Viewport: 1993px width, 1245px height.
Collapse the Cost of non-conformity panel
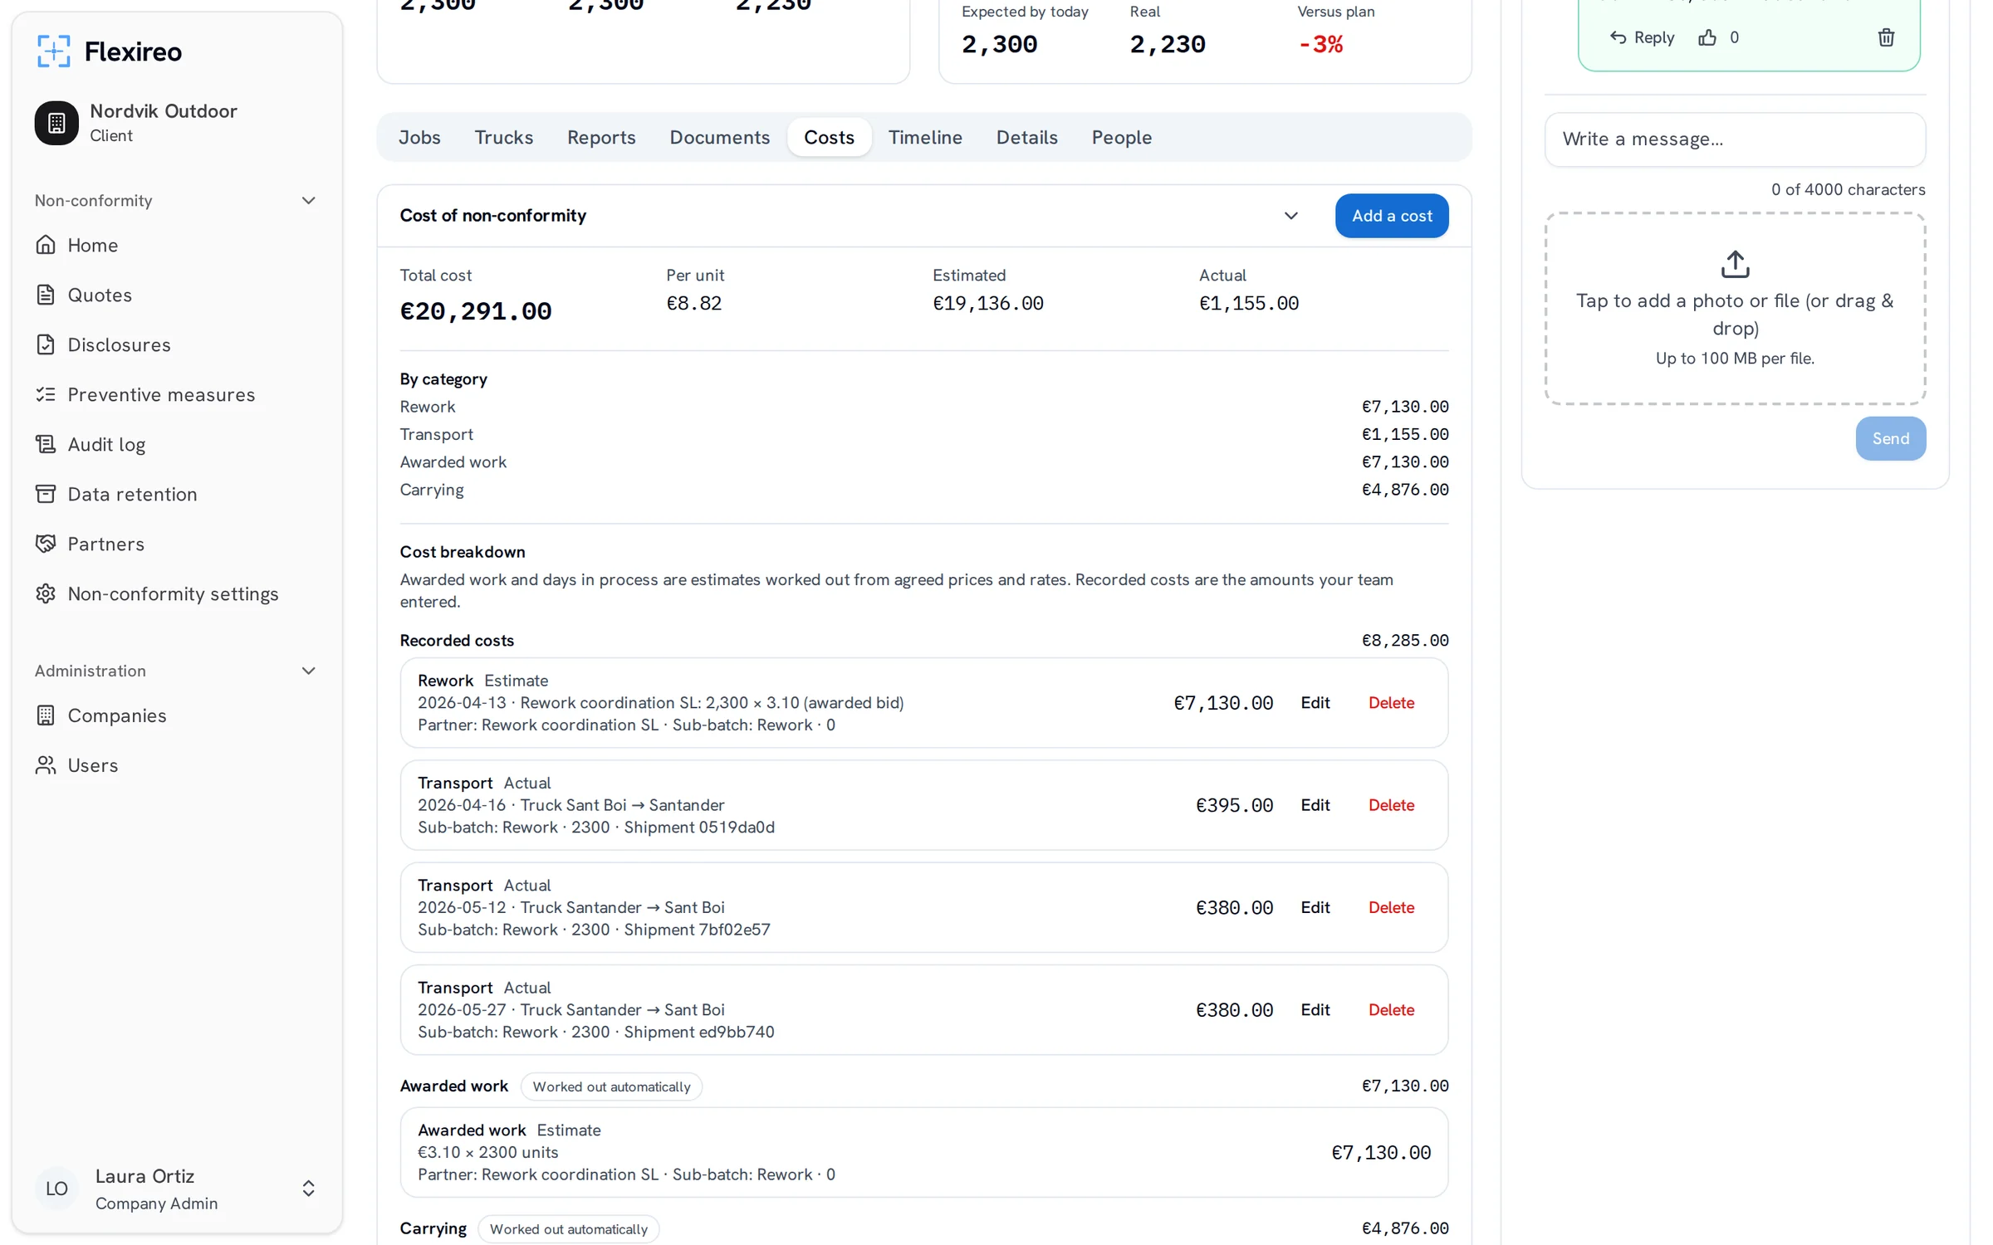pos(1290,216)
